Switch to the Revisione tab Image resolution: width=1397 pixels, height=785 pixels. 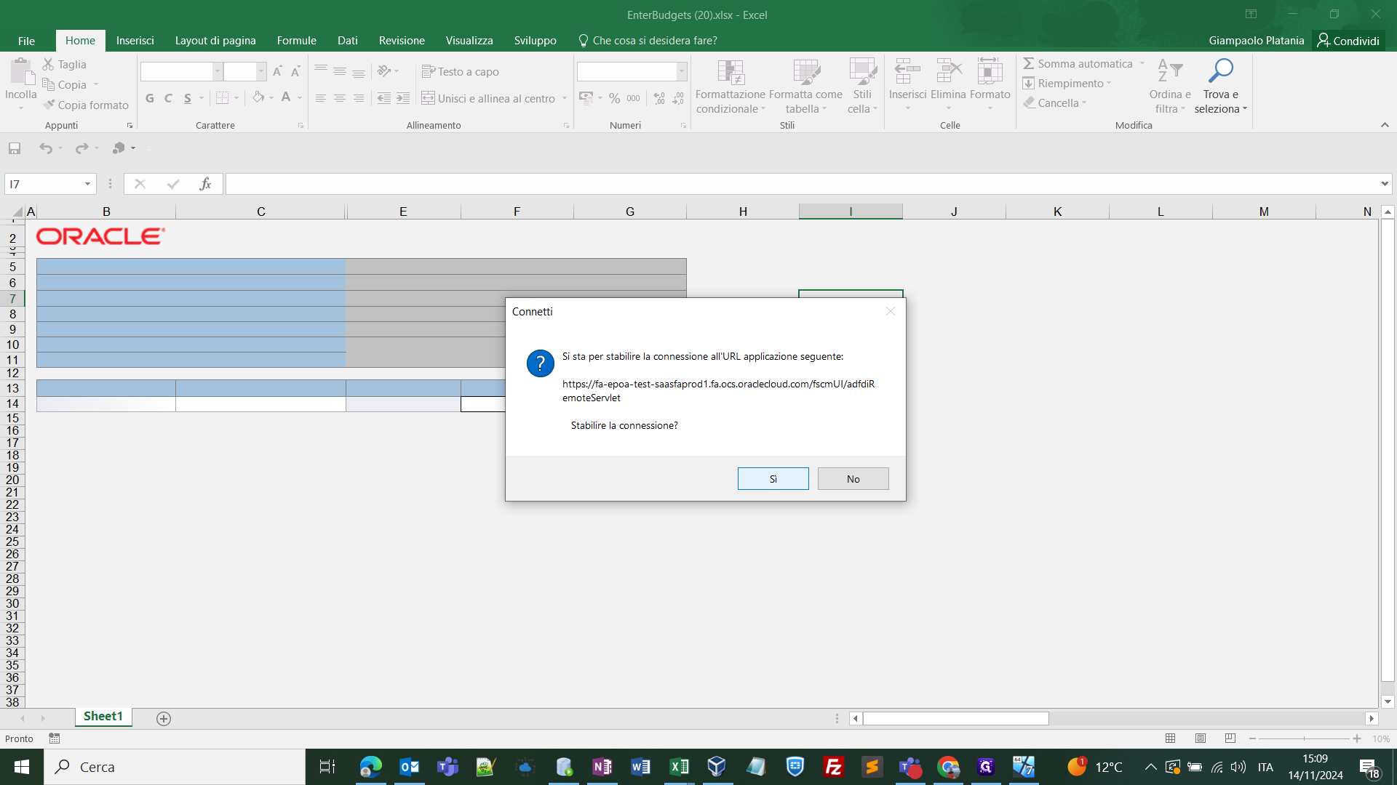click(x=402, y=41)
